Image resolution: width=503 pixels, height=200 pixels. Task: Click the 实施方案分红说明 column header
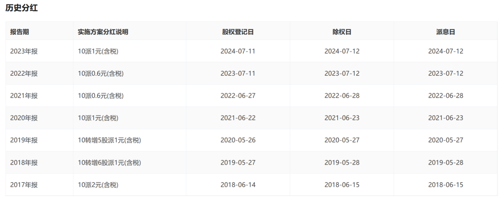(103, 32)
